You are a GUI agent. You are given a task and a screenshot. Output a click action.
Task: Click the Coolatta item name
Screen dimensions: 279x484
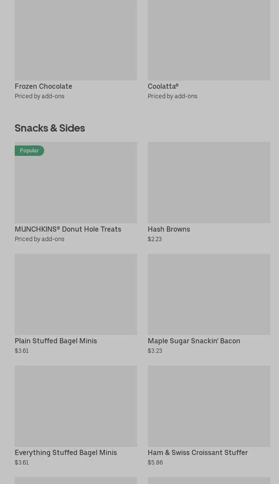click(x=163, y=86)
